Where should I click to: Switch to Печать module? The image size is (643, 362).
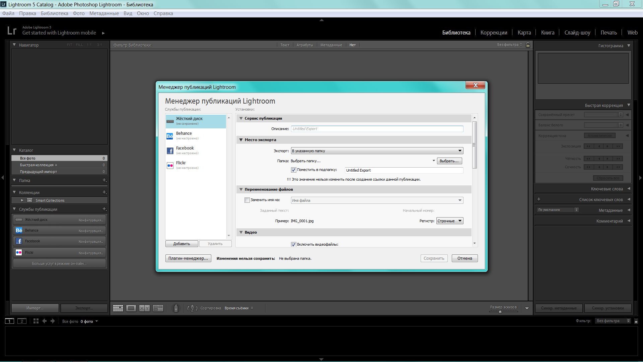point(609,33)
